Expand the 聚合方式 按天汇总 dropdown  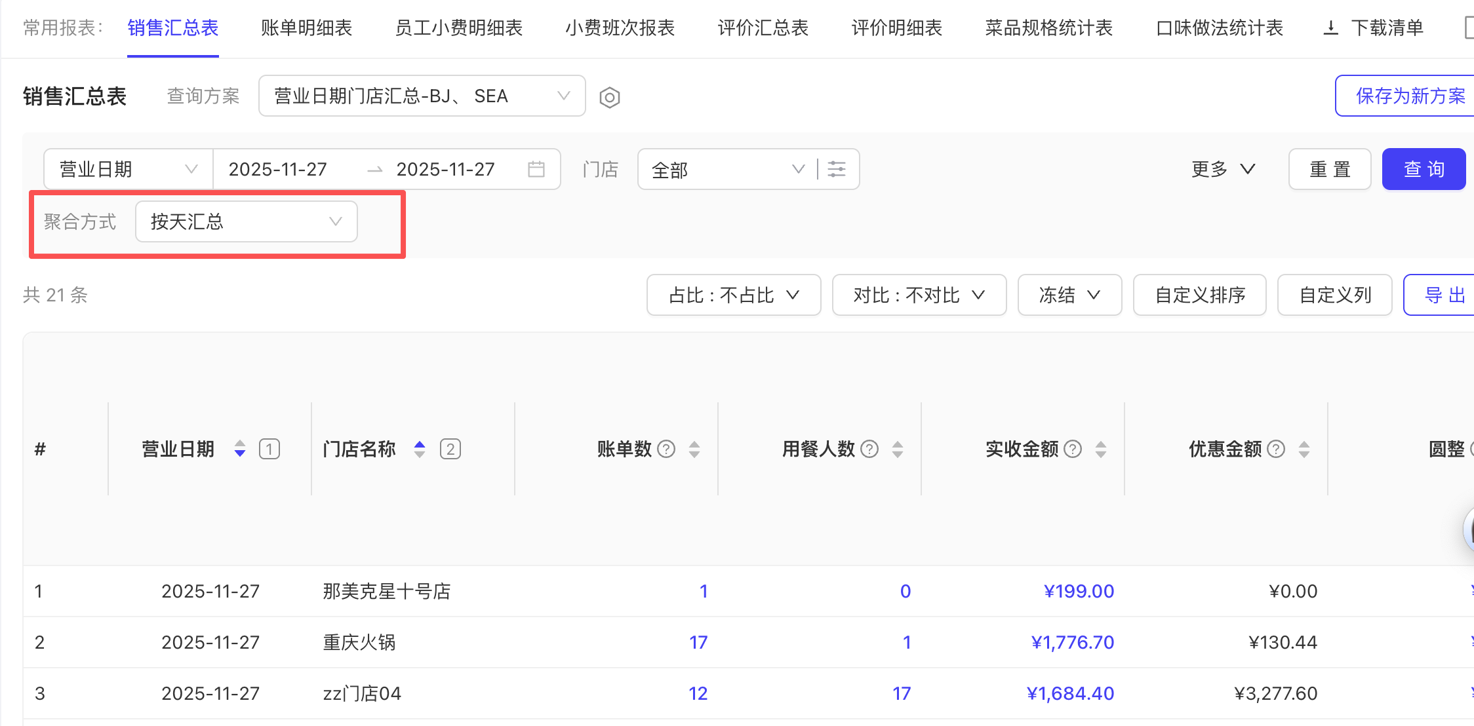point(246,221)
